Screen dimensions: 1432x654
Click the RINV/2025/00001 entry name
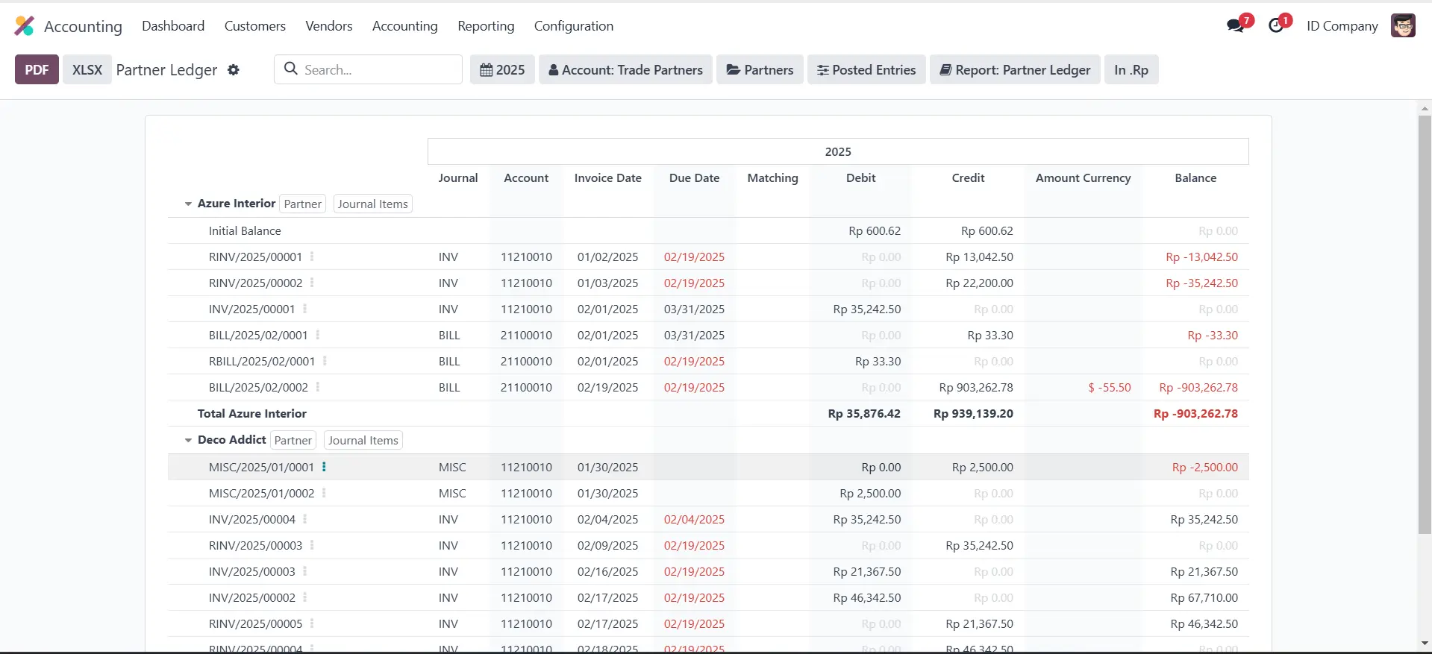[x=255, y=257]
